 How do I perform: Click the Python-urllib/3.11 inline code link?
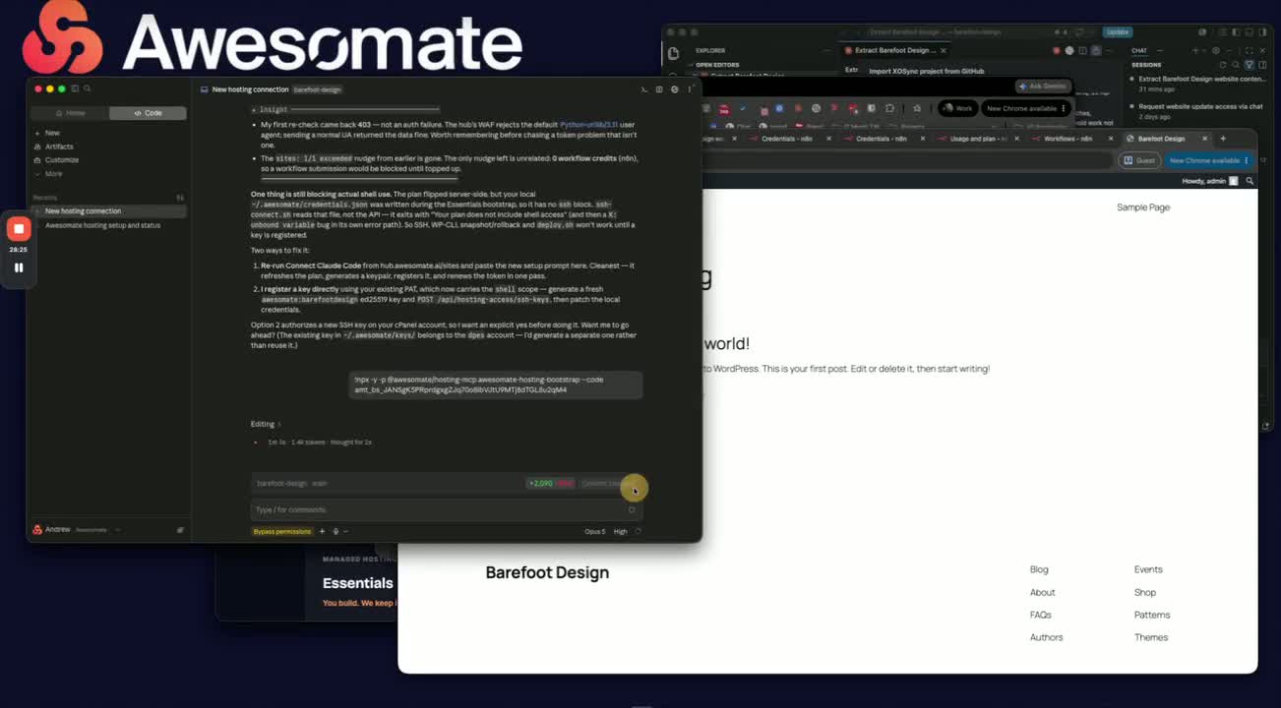(588, 125)
